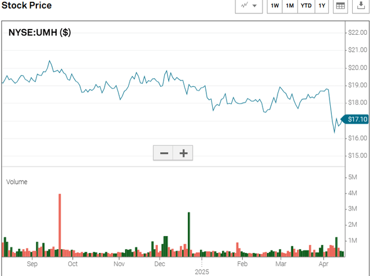Zoom out with the minus button

(163, 153)
